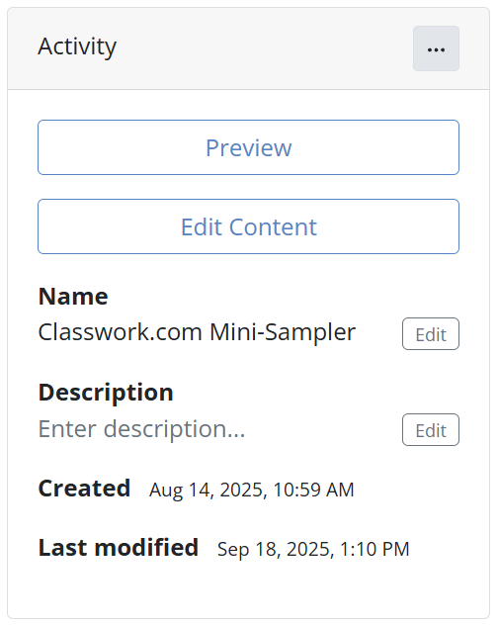Viewport: 498px width, 625px height.
Task: Edit the activity name Classwork.com Mini-Sampler
Action: tap(431, 334)
